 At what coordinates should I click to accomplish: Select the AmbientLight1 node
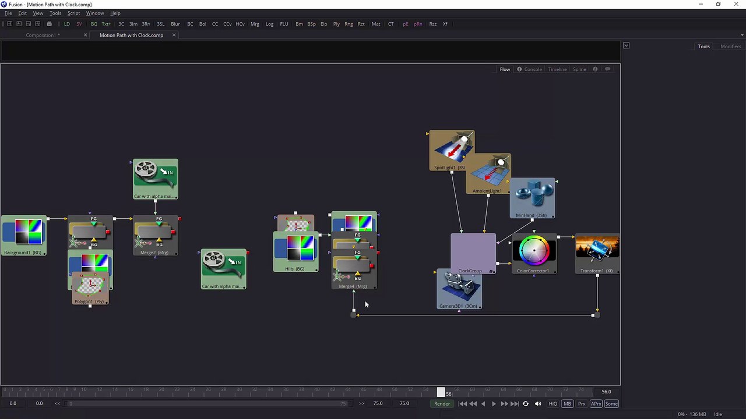tap(488, 174)
